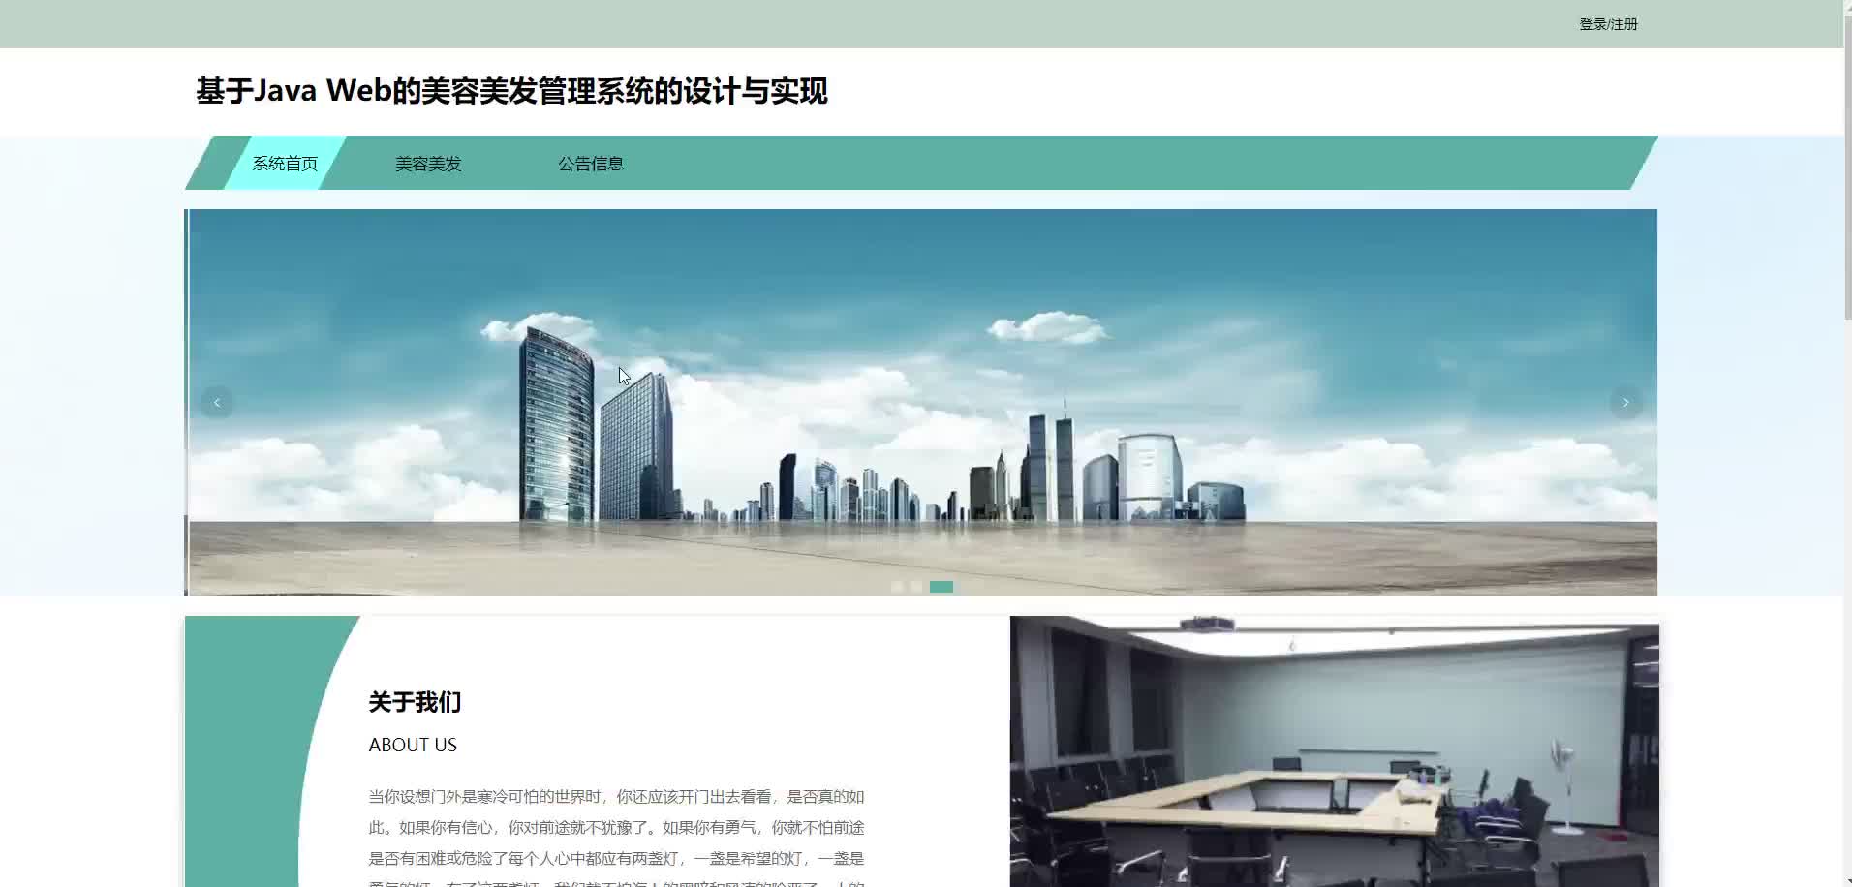Open the 登录/注册 login link
1852x887 pixels.
1608,24
